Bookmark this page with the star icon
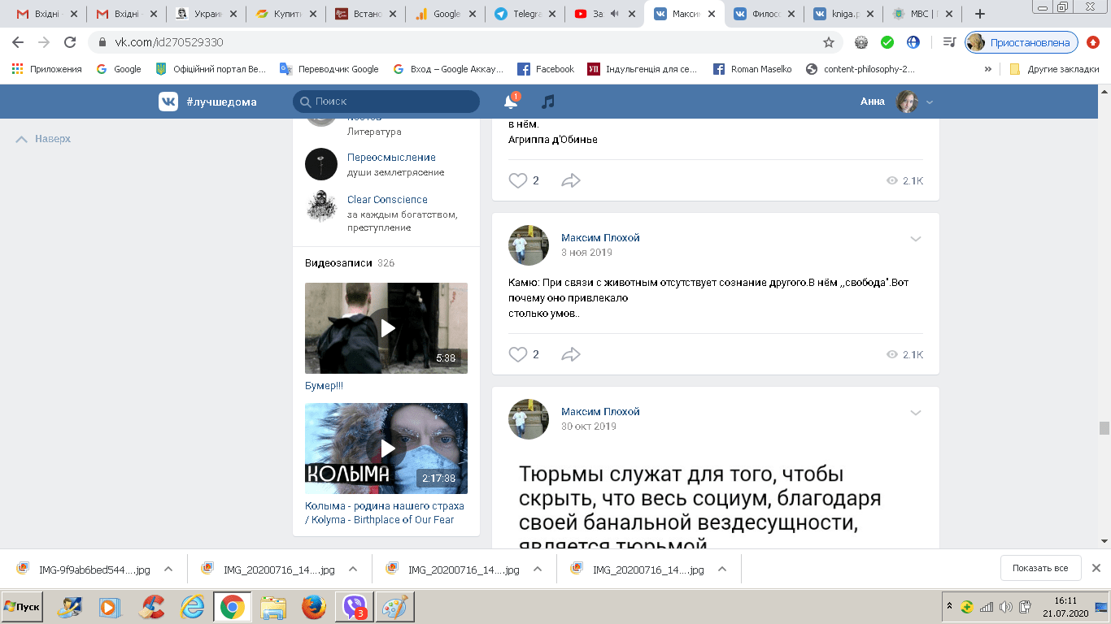This screenshot has width=1111, height=624. tap(829, 42)
